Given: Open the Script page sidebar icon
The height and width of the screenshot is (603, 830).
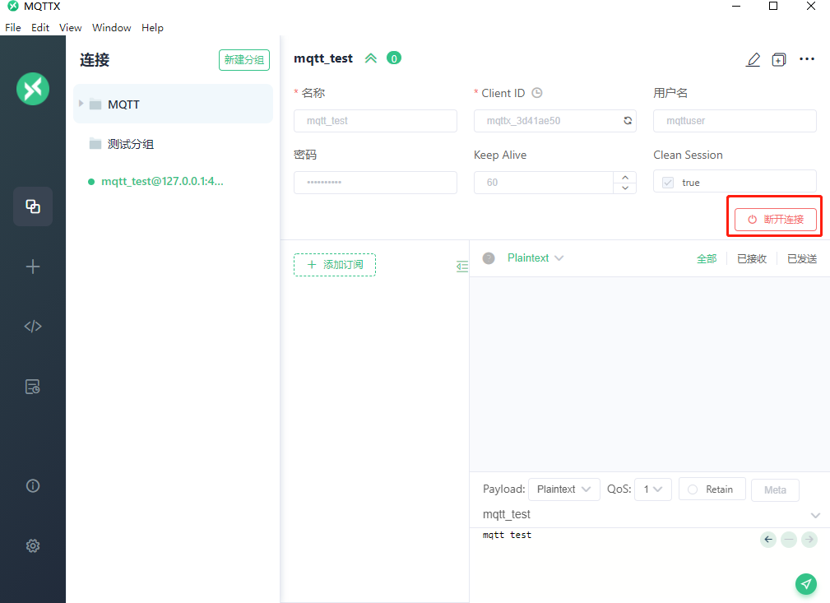Looking at the screenshot, I should pyautogui.click(x=33, y=326).
